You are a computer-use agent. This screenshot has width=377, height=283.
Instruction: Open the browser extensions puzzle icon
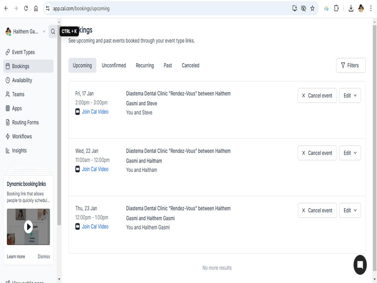(336, 8)
